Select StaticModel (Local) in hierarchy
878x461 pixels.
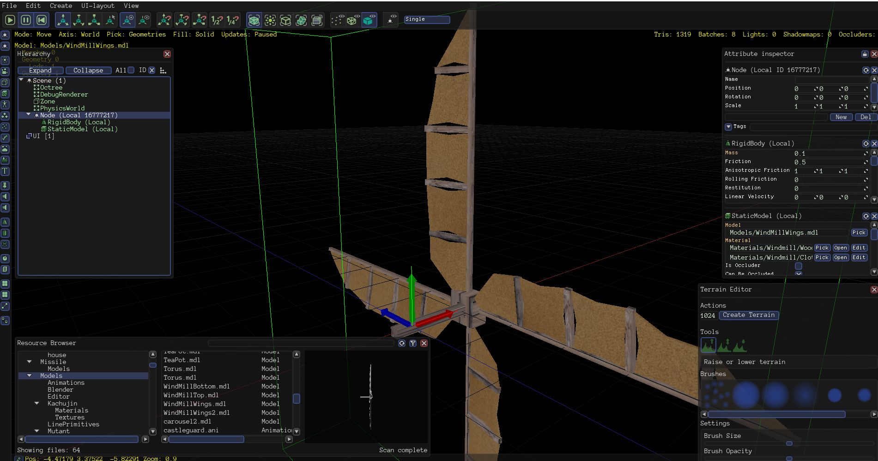83,129
